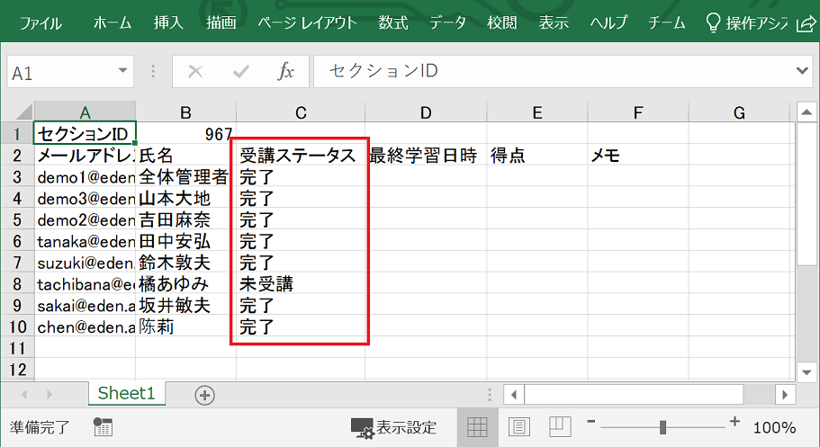Select row 1 header

(17, 134)
